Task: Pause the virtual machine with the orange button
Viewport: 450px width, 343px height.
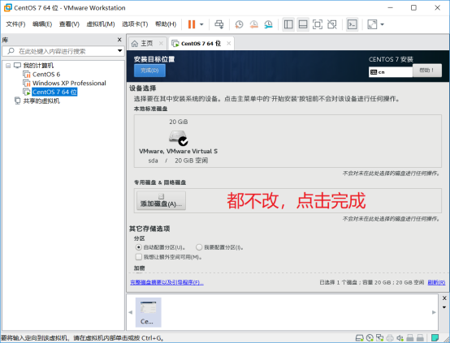Action: pyautogui.click(x=192, y=24)
